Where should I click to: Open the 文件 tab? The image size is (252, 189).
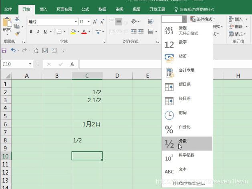pos(8,9)
